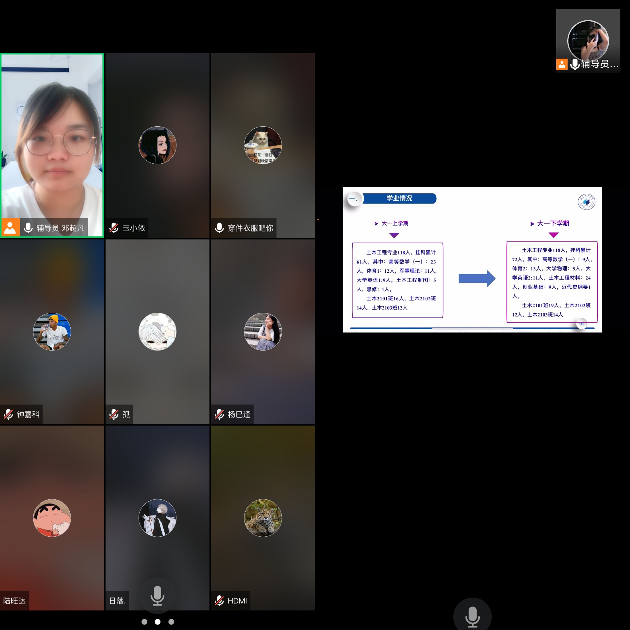Toggle the microphone button over 日落. tile
Screen dimensions: 630x630
[x=157, y=595]
